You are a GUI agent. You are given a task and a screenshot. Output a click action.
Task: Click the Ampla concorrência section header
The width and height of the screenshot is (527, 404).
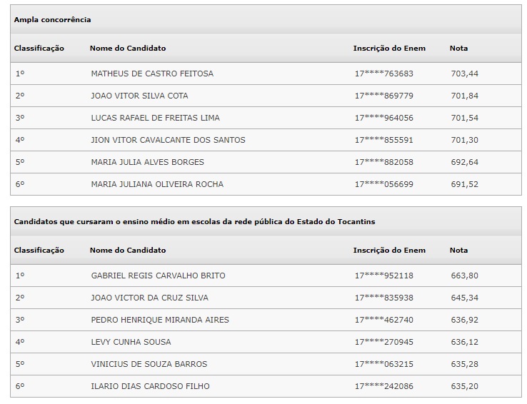[x=266, y=19]
